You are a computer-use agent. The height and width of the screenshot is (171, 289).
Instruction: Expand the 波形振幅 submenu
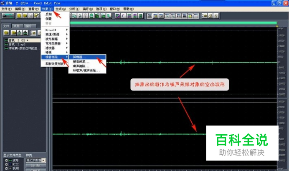(x=55, y=39)
